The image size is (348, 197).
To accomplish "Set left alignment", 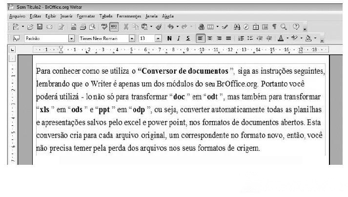I will (200, 39).
